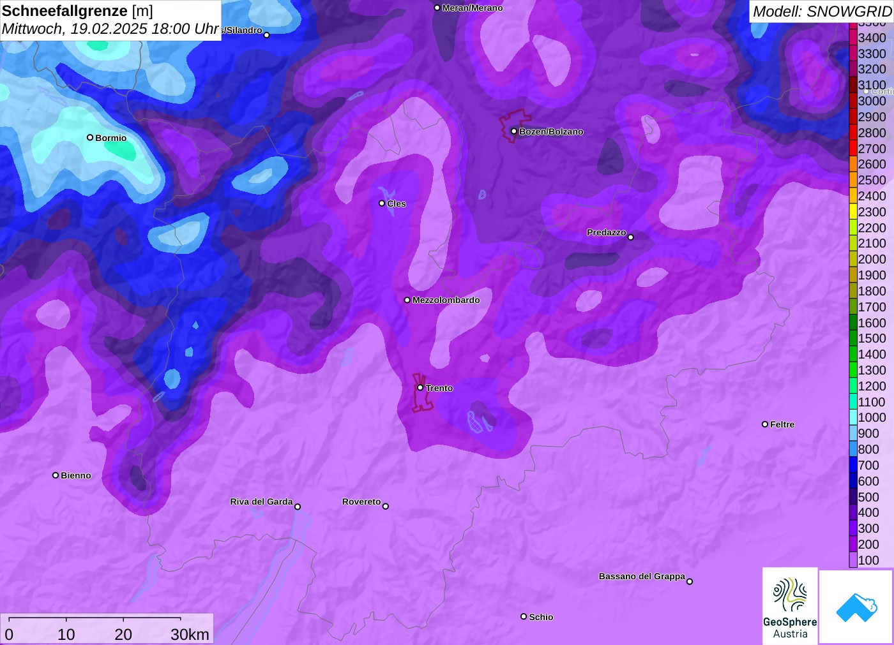Click the Mezzolombardo town marker
This screenshot has width=894, height=645.
[407, 300]
